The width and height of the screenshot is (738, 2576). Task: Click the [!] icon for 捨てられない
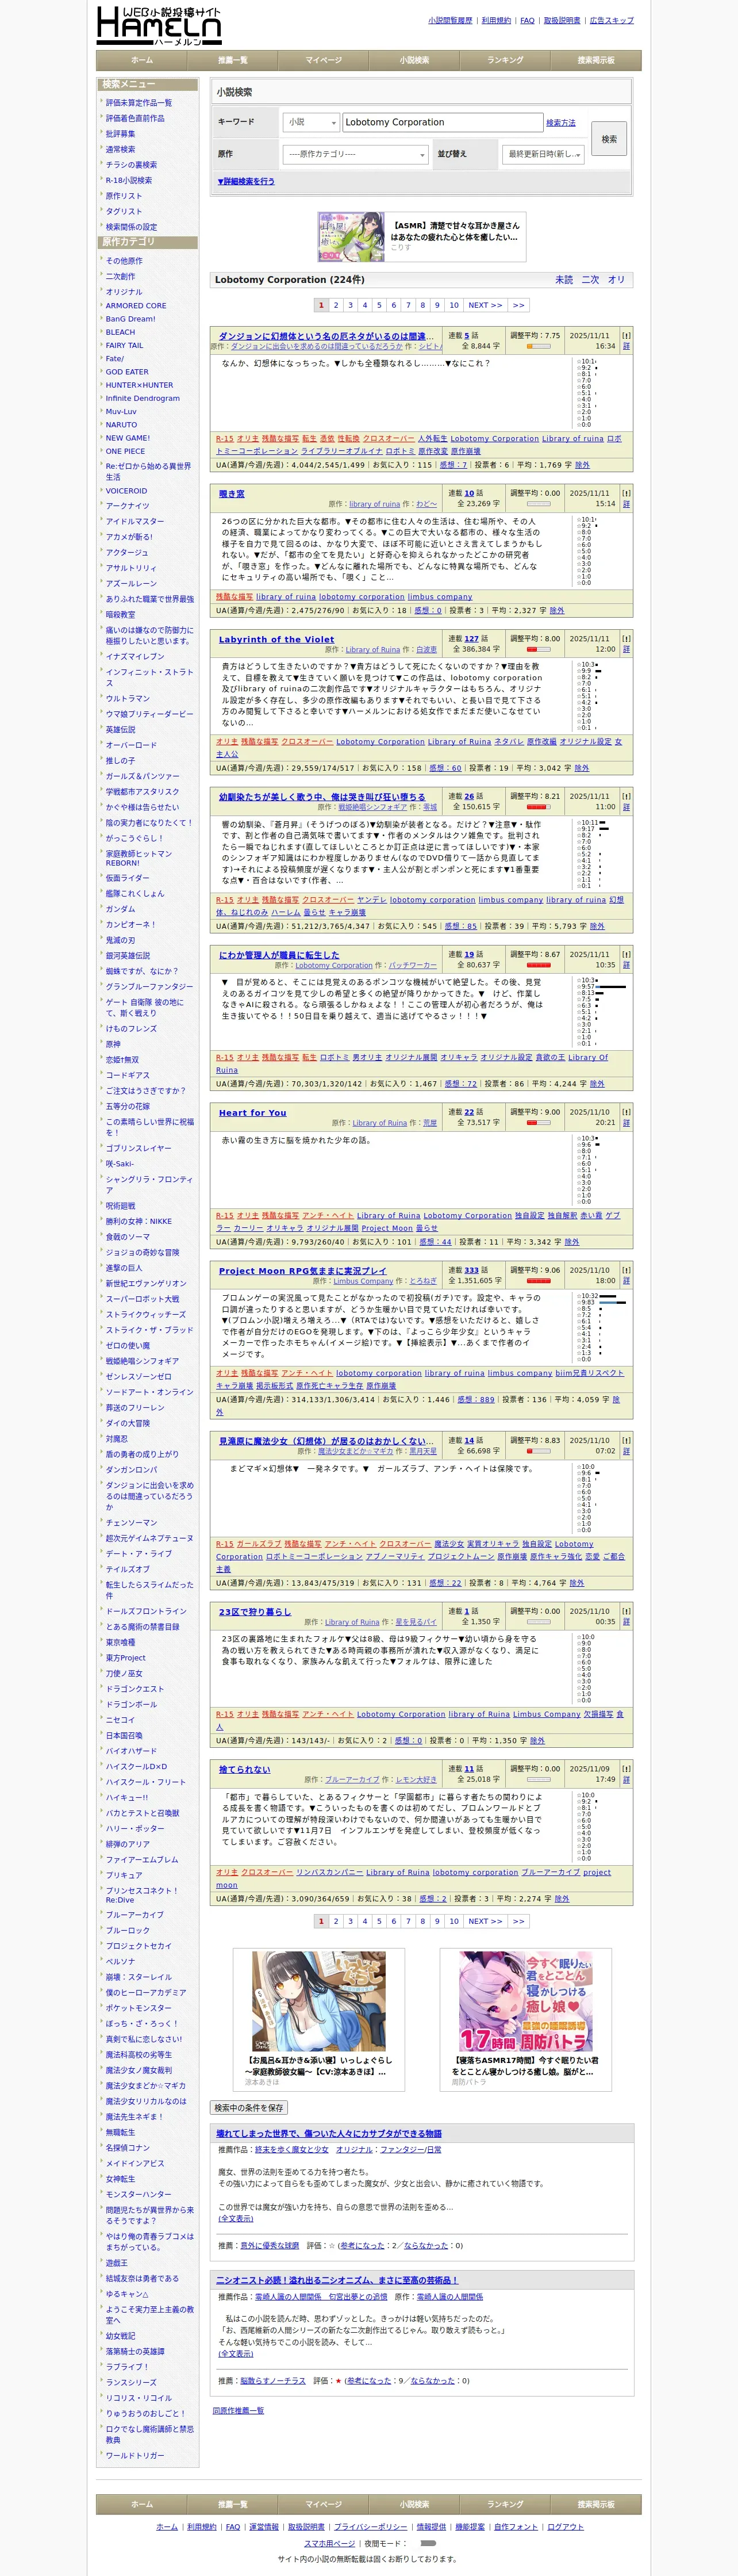[626, 1769]
